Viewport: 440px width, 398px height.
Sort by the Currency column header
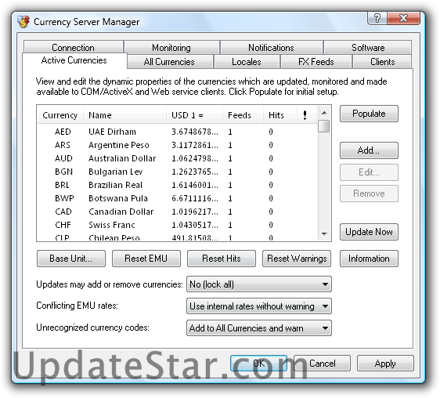pos(60,115)
